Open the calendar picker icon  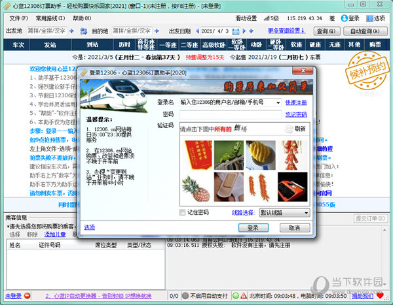(235, 31)
